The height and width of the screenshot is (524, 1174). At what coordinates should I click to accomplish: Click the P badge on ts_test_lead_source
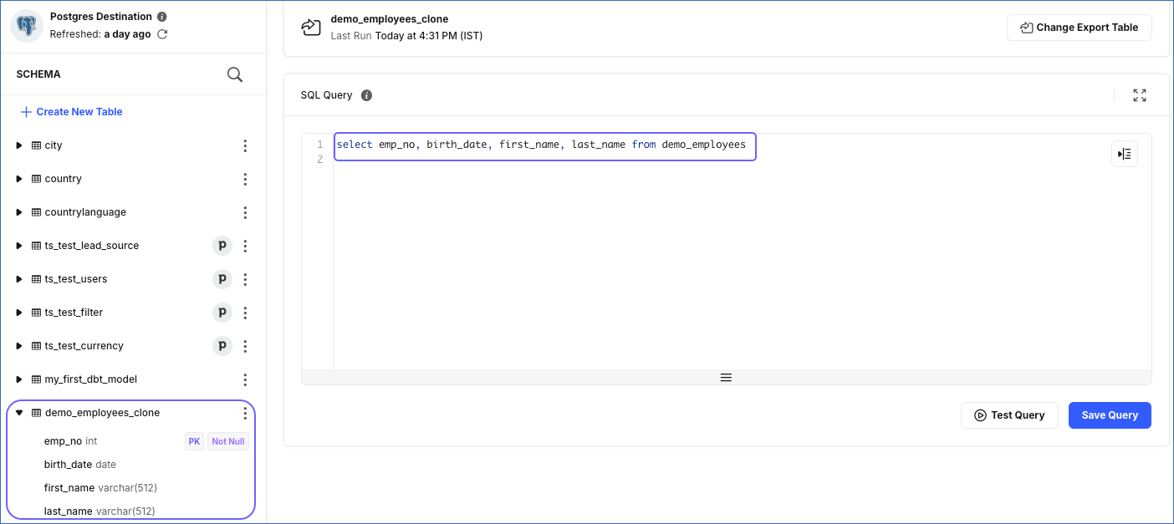pos(222,246)
